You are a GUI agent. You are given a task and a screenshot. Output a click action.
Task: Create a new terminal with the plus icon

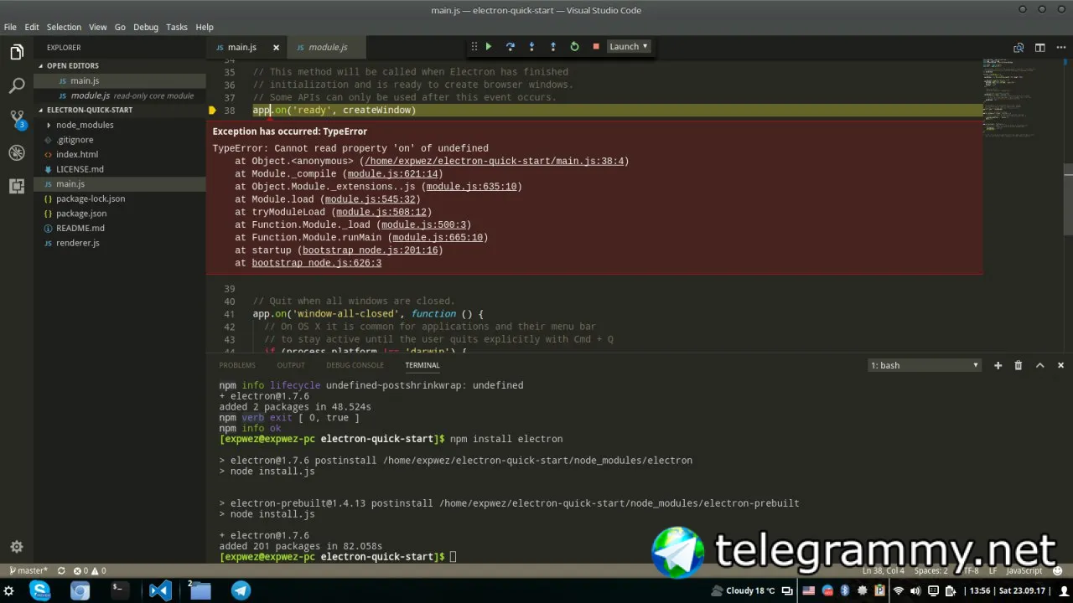point(998,365)
